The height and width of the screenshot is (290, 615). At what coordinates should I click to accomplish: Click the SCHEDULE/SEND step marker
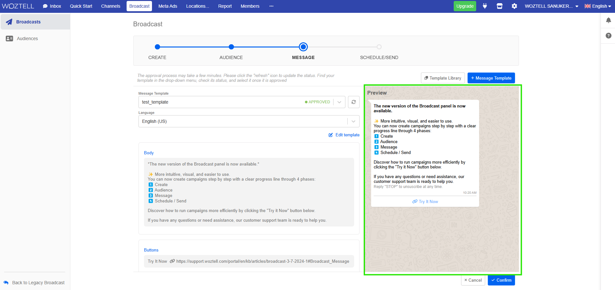click(x=379, y=47)
